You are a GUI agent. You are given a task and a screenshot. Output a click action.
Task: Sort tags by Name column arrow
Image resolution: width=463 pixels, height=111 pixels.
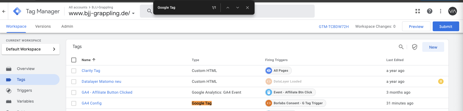(x=94, y=60)
